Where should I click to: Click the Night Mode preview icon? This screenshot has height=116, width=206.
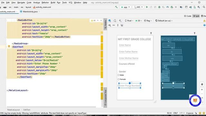[x=120, y=21]
